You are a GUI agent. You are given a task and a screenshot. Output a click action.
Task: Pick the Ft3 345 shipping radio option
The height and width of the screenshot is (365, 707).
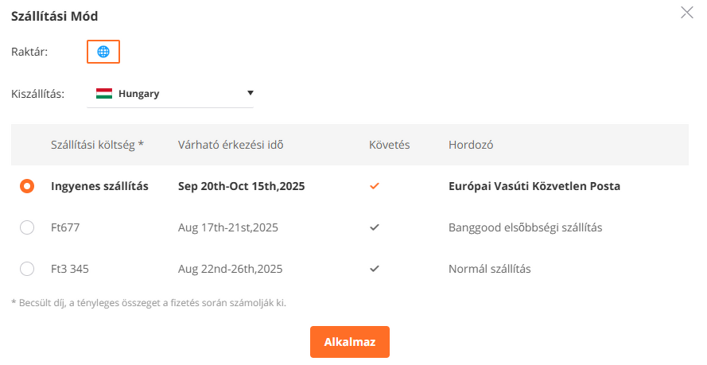coord(27,269)
